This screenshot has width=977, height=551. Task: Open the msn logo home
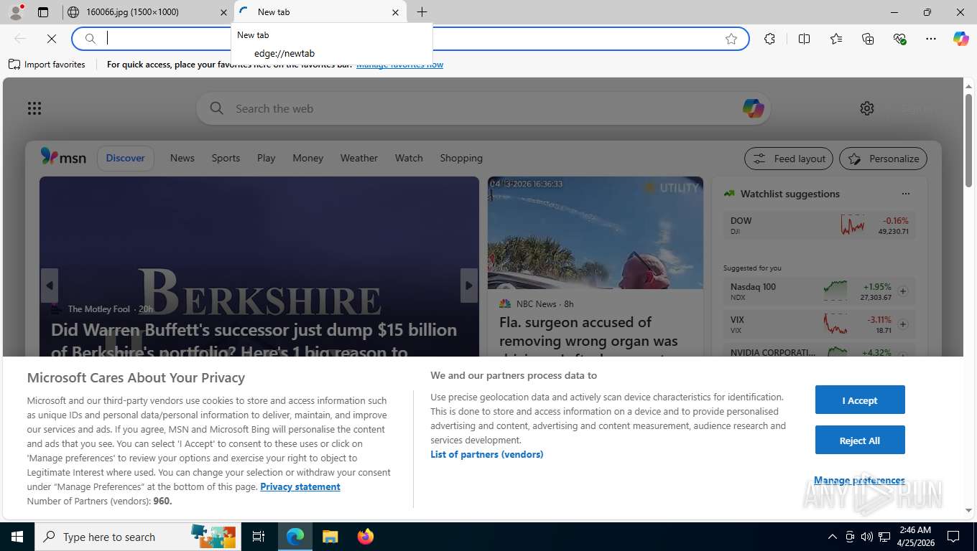pos(63,157)
